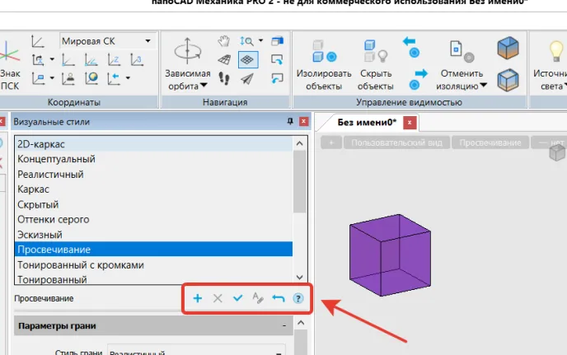Click the Скрыть объекты lightbulb icon
Viewport: 567px width, 355px height.
coord(375,52)
